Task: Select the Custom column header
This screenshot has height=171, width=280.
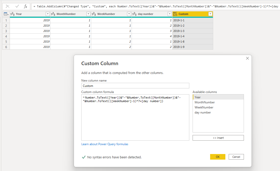Action: (193, 14)
